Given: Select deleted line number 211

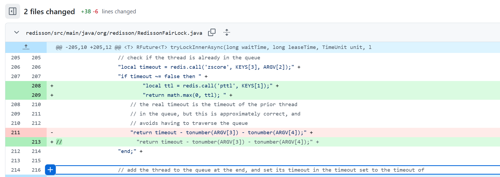Looking at the screenshot, I should click(x=16, y=132).
